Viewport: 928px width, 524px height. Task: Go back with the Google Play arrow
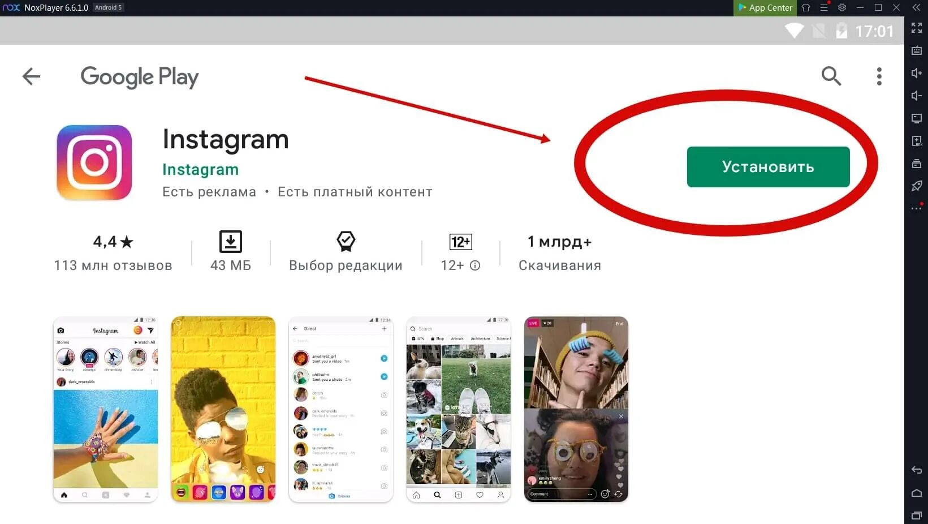point(31,76)
